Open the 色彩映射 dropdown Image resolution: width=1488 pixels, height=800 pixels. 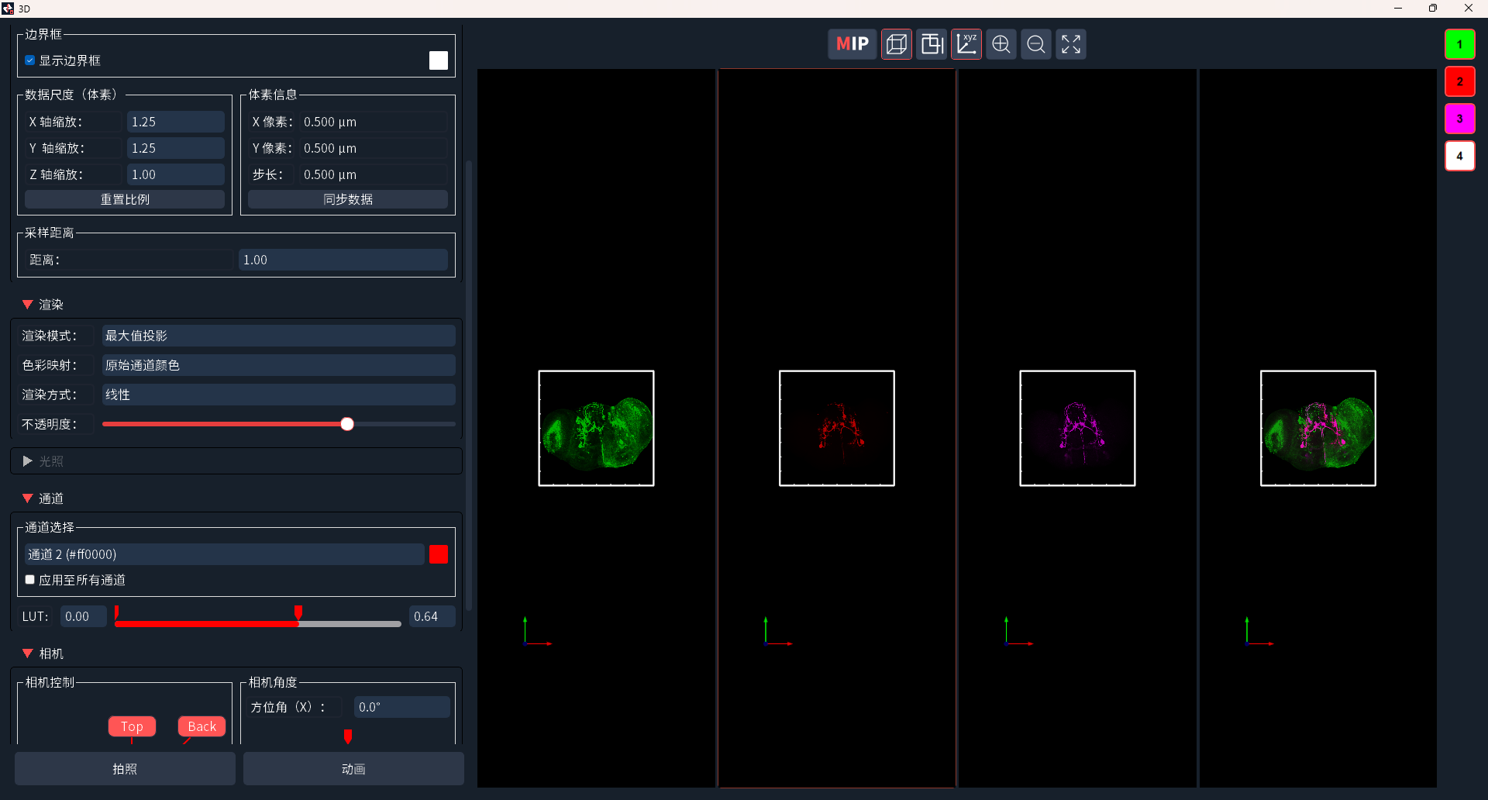pyautogui.click(x=279, y=365)
